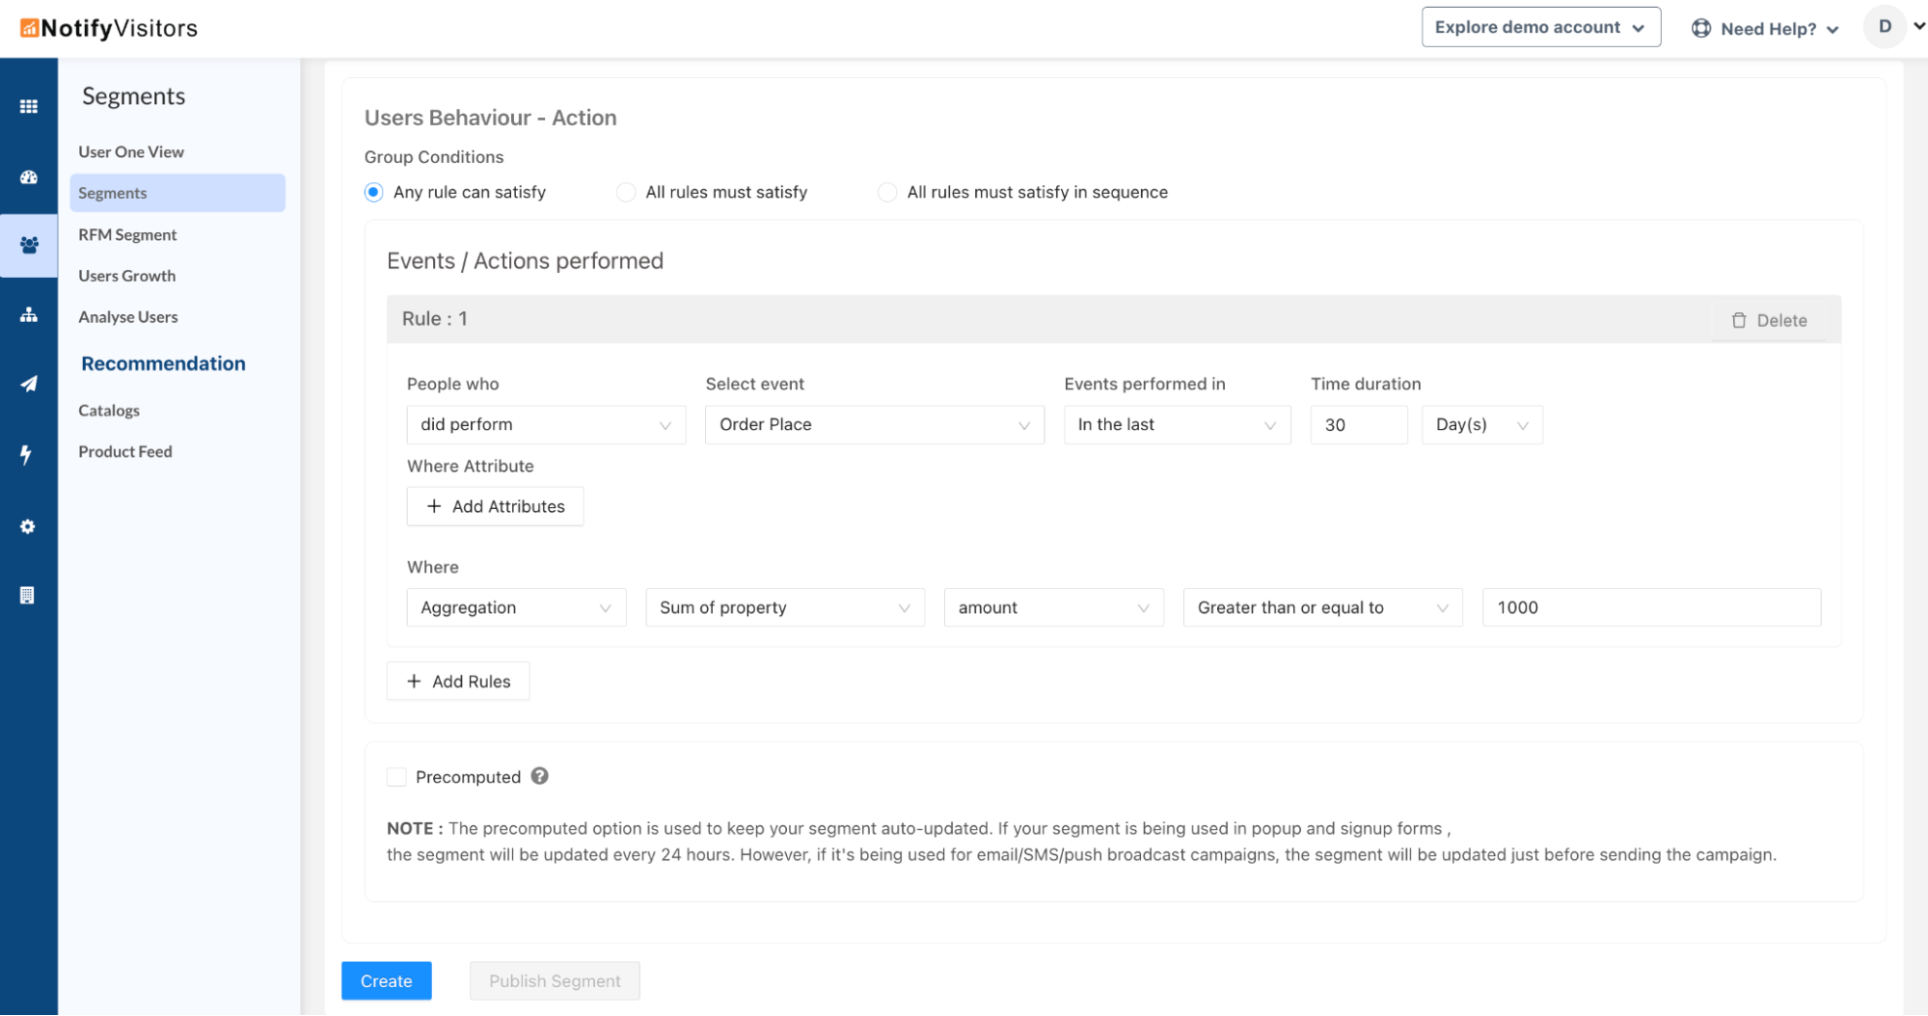Screen dimensions: 1928x1016
Task: Choose 'All rules must satisfy' option
Action: click(x=626, y=192)
